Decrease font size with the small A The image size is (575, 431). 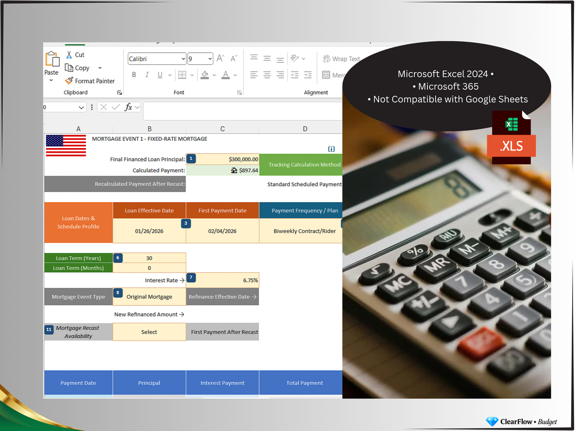pos(234,58)
